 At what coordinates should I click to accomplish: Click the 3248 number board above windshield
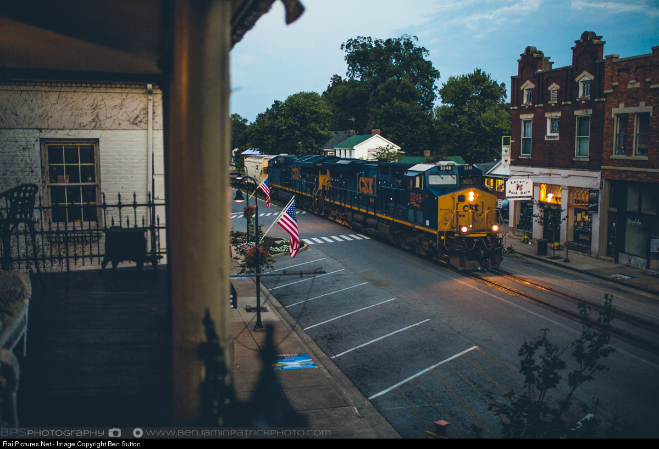click(445, 168)
